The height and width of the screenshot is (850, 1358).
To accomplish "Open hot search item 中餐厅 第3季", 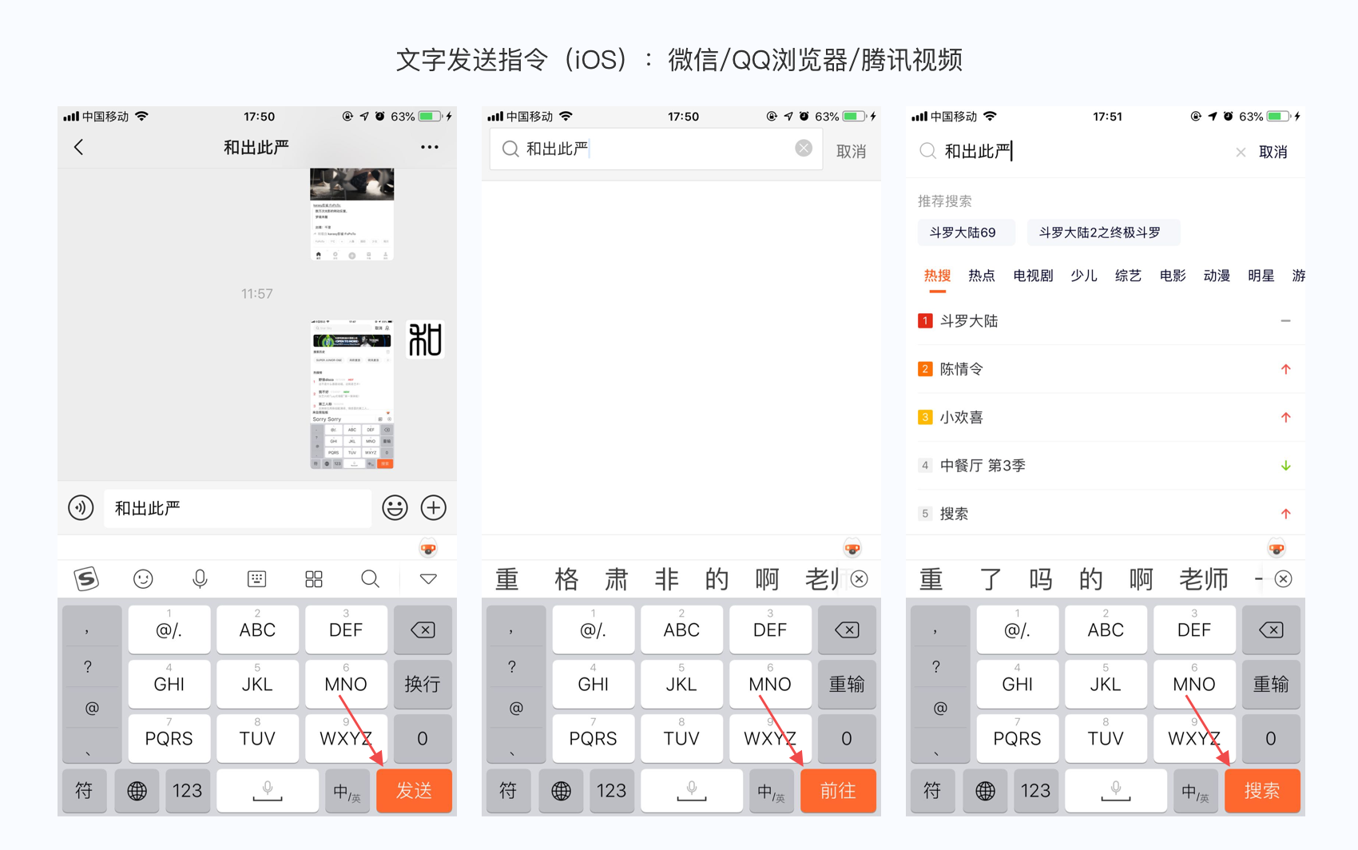I will coord(1106,465).
